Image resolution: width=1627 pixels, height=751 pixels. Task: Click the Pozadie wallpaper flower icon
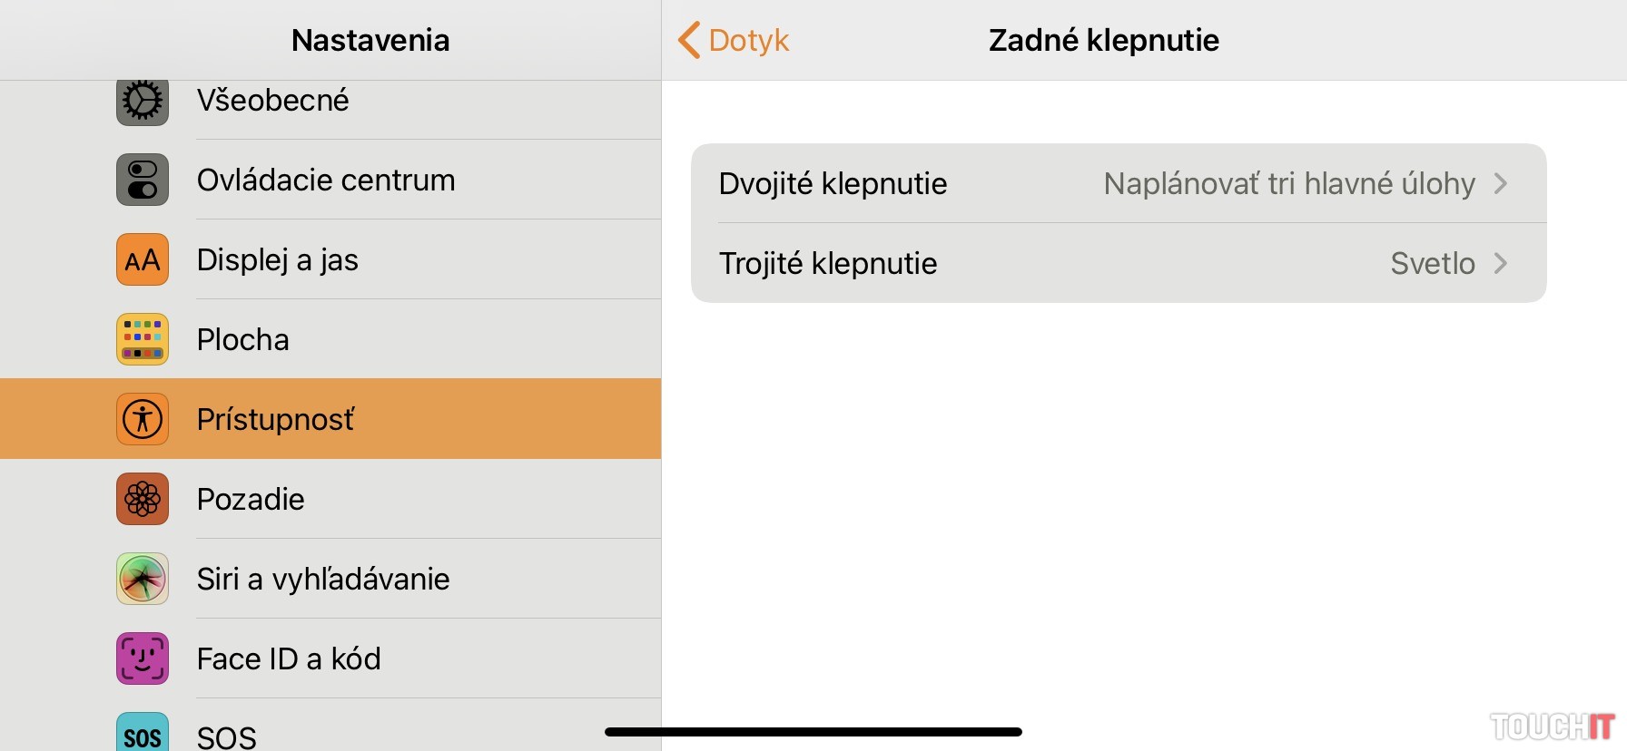click(x=143, y=499)
